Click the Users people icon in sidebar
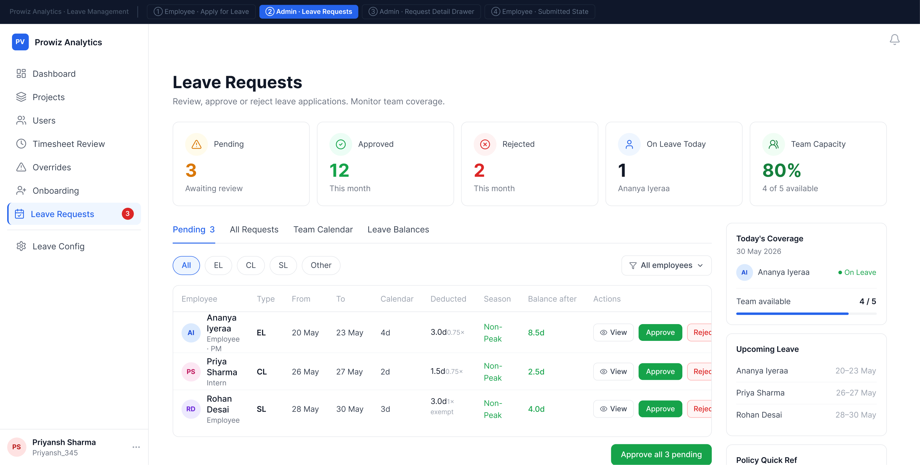Viewport: 920px width, 465px height. 21,120
